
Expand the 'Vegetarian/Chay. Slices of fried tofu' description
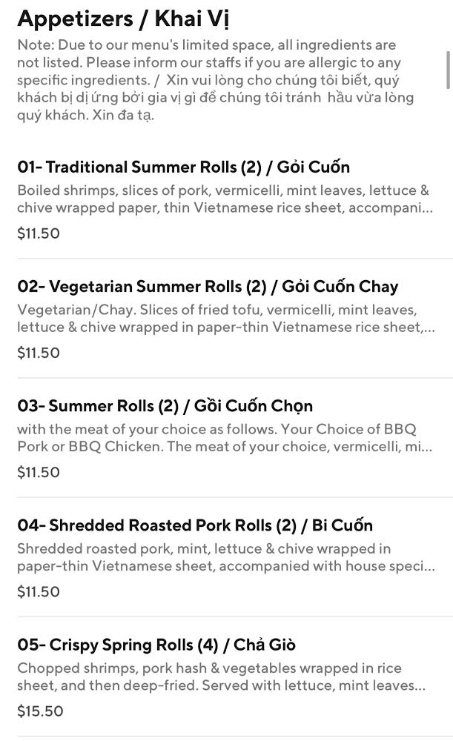point(222,319)
